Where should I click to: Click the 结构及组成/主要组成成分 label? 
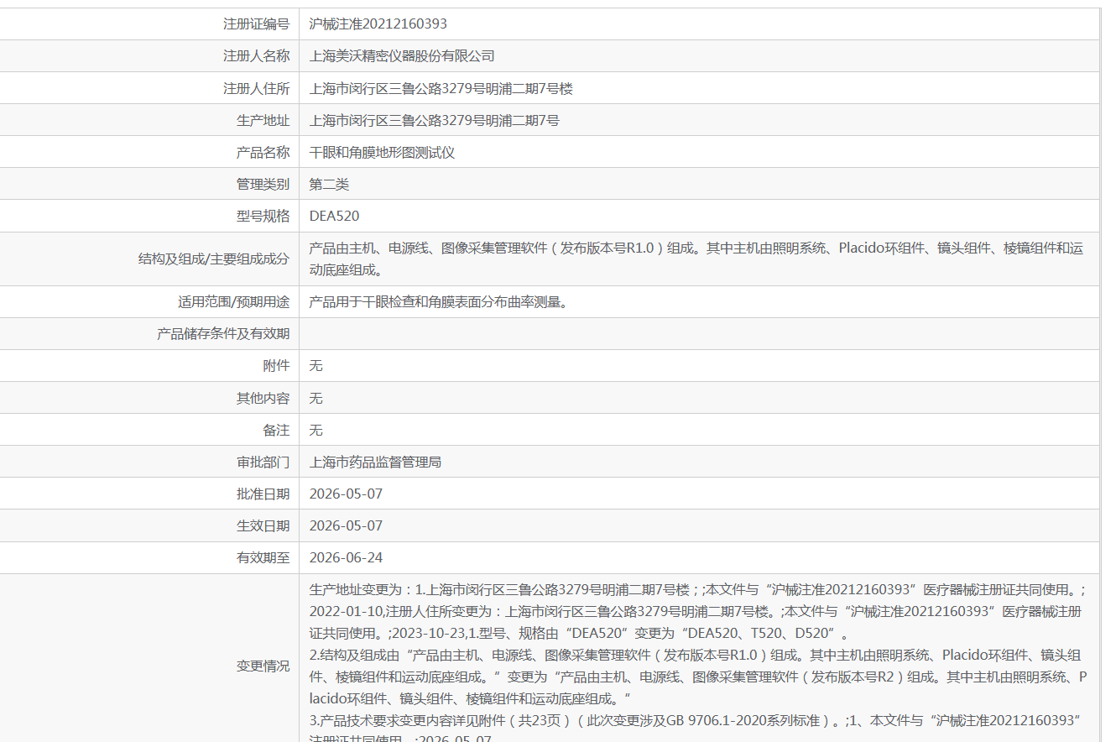coord(214,259)
